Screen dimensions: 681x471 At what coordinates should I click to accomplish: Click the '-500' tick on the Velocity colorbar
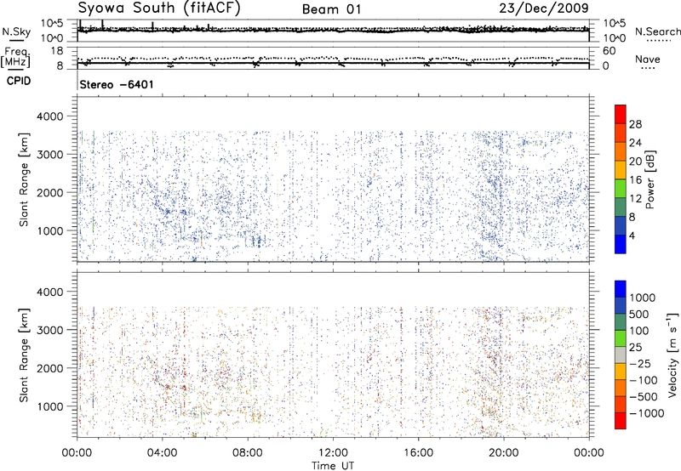pos(644,396)
